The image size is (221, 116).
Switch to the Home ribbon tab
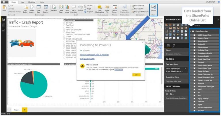pos(14,2)
